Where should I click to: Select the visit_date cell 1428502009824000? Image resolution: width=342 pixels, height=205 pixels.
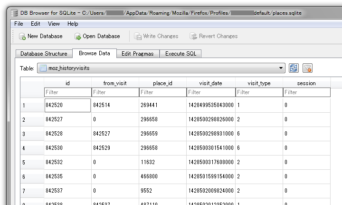tap(211, 191)
